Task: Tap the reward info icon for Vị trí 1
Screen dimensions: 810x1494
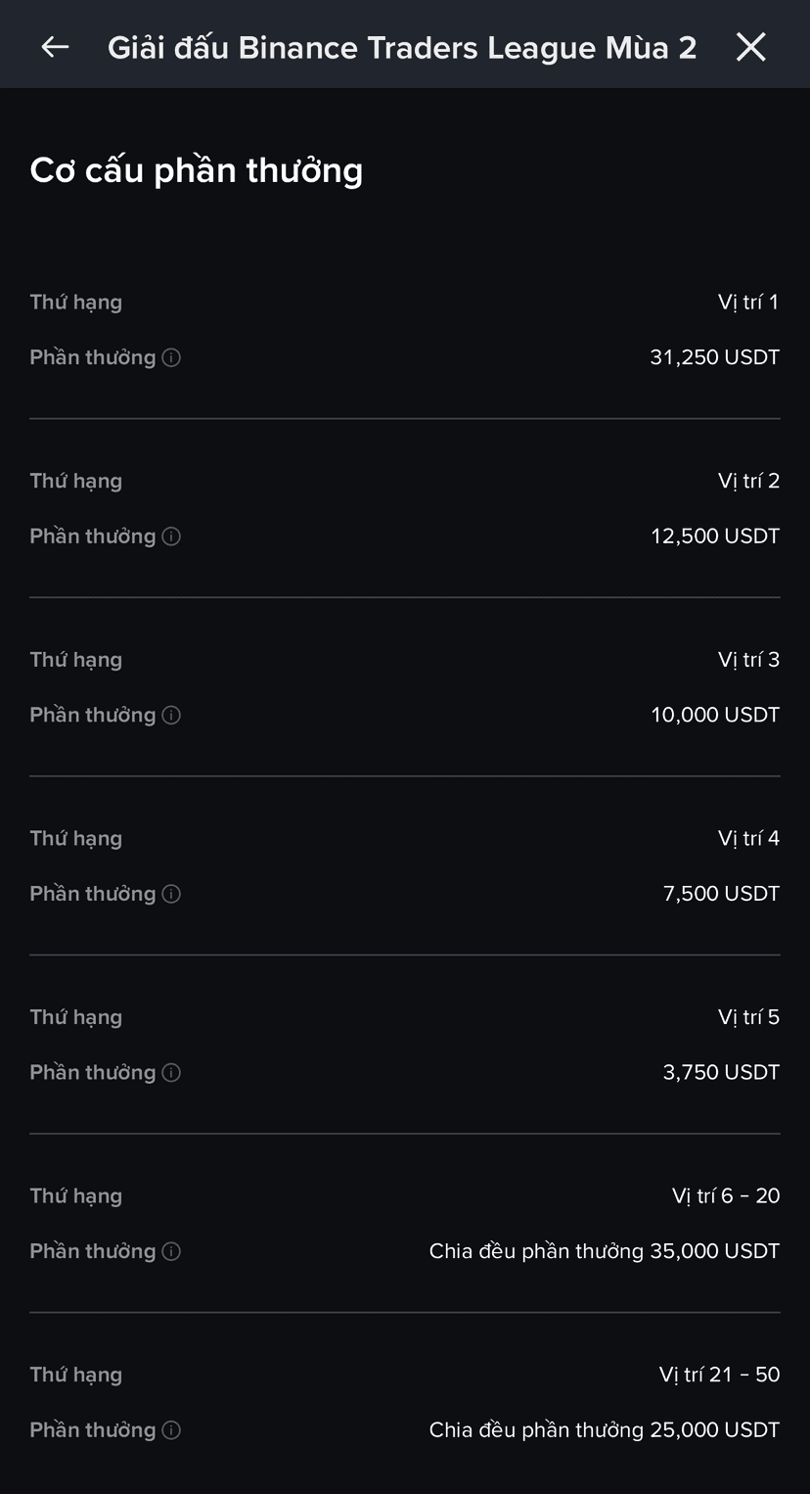Action: click(171, 357)
